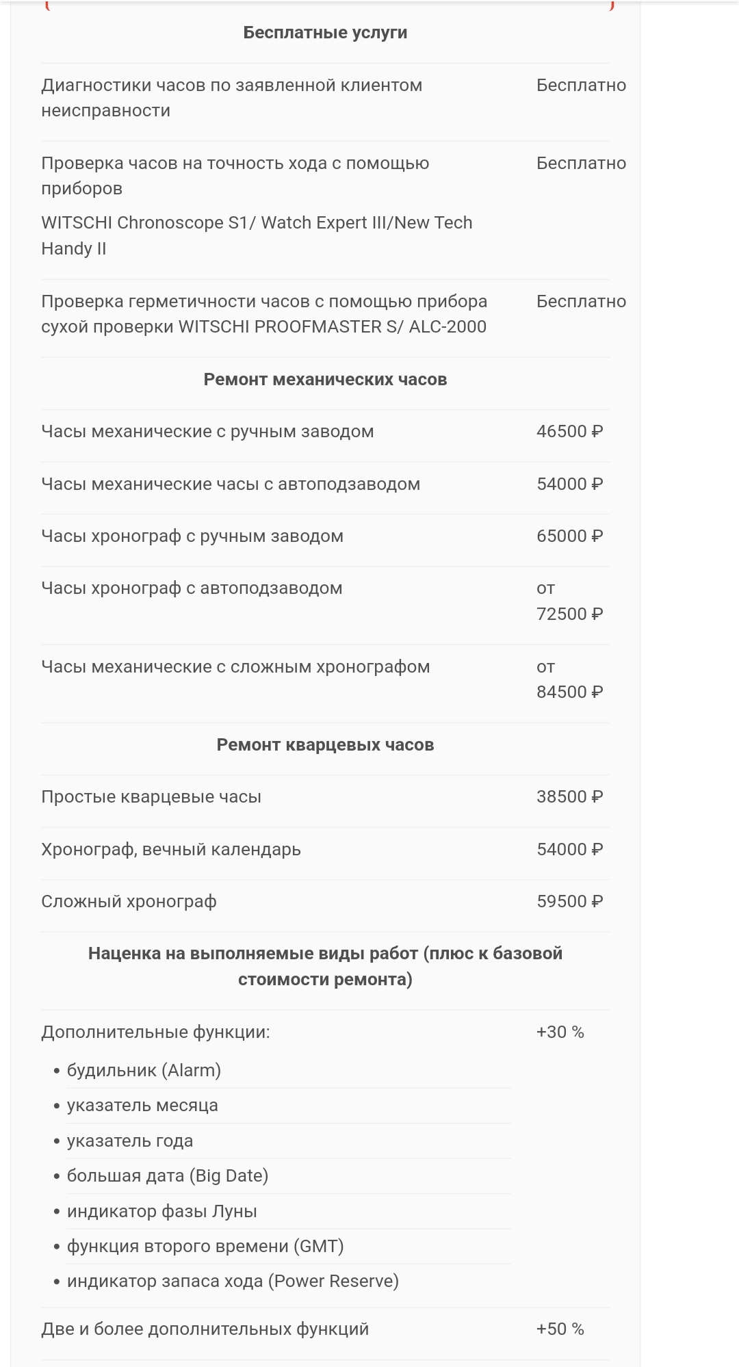Tap "Часы хронограф с автоподзаводом" row
Image resolution: width=739 pixels, height=1367 pixels.
tap(192, 588)
